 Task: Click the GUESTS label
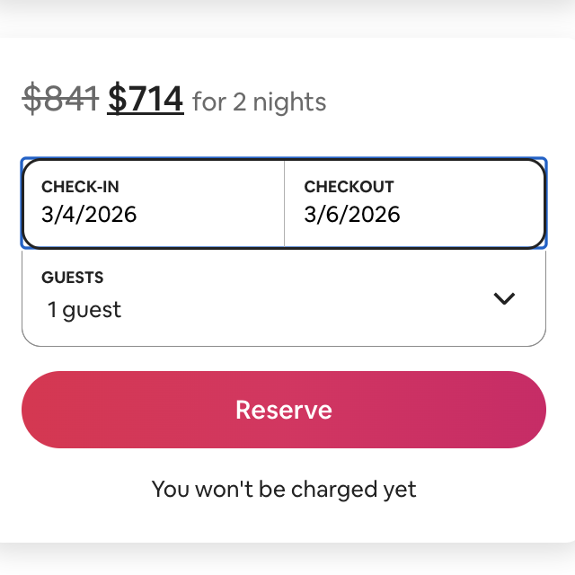click(73, 278)
